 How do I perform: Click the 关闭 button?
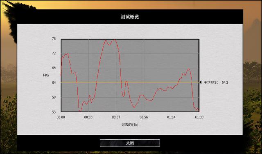click(x=130, y=143)
